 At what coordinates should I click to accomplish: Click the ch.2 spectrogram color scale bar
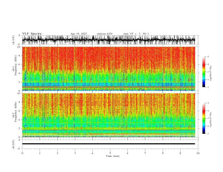[x=204, y=118]
